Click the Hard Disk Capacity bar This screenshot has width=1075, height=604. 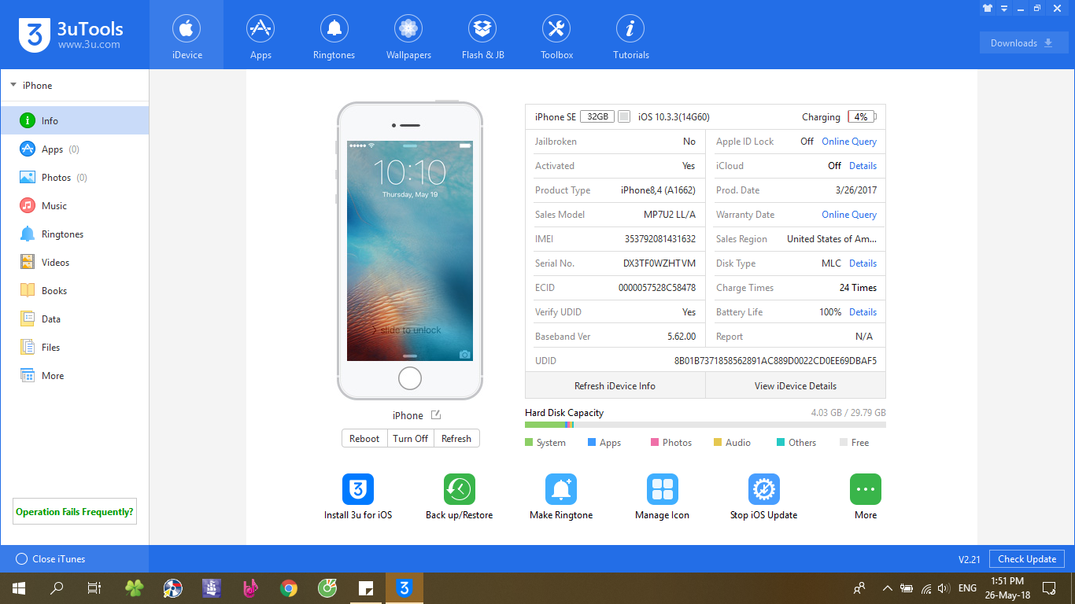click(x=704, y=425)
